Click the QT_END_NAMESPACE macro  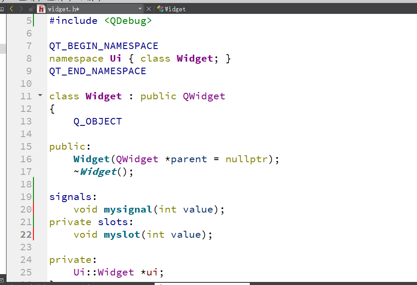click(x=98, y=71)
